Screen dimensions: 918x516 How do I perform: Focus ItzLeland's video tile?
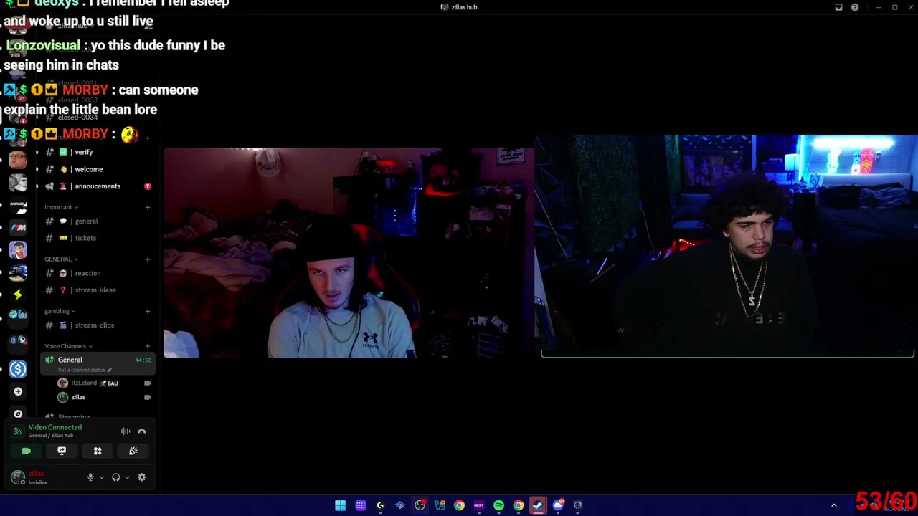click(x=349, y=253)
